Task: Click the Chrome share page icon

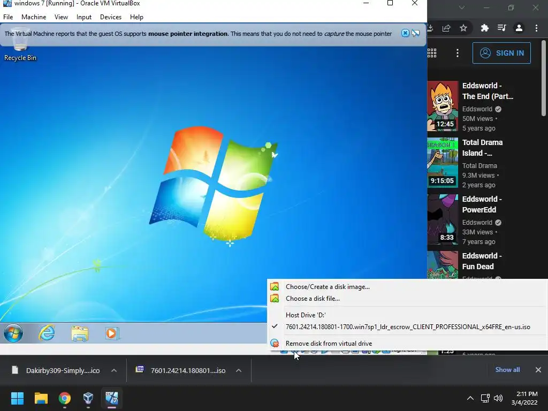Action: [446, 28]
